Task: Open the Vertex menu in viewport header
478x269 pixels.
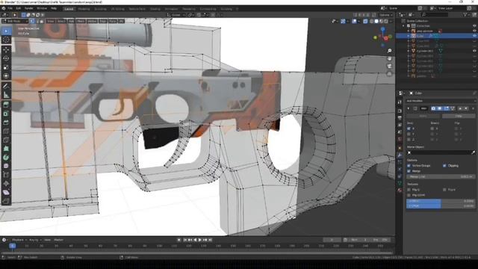Action: [x=92, y=22]
